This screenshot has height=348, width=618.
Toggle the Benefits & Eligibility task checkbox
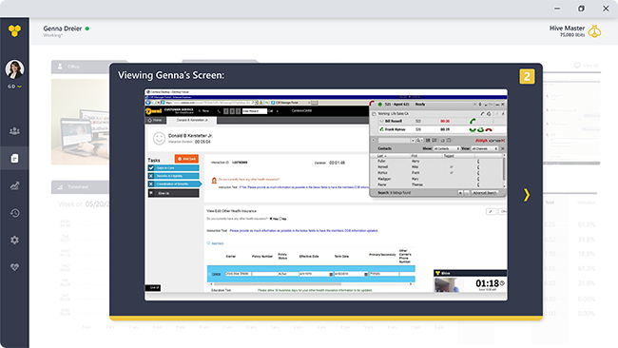151,176
